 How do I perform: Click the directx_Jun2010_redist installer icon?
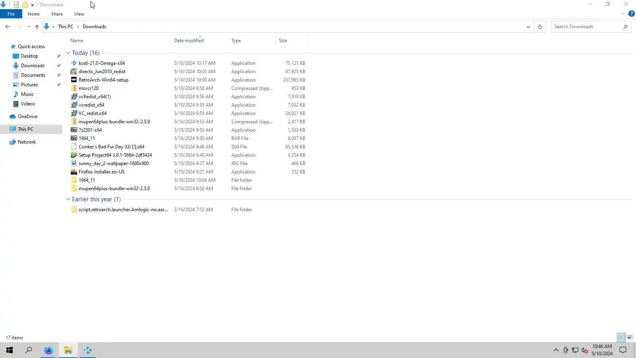[74, 72]
